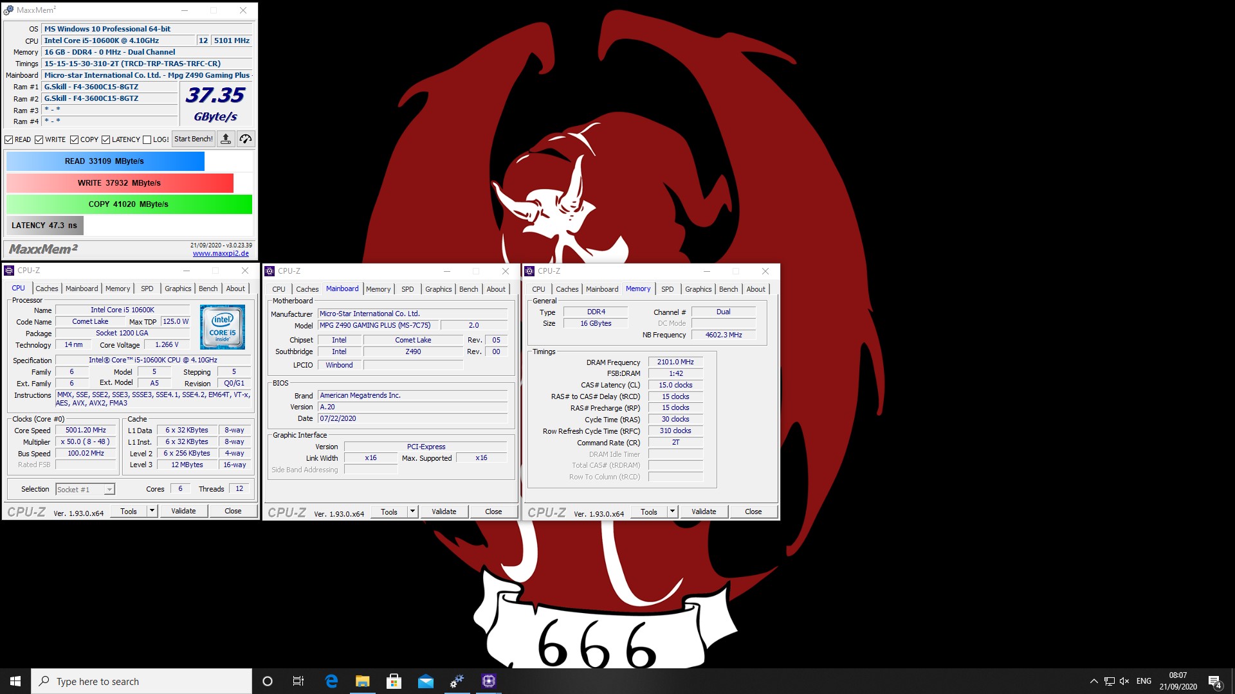Click the muted volume tray icon

click(x=1124, y=681)
